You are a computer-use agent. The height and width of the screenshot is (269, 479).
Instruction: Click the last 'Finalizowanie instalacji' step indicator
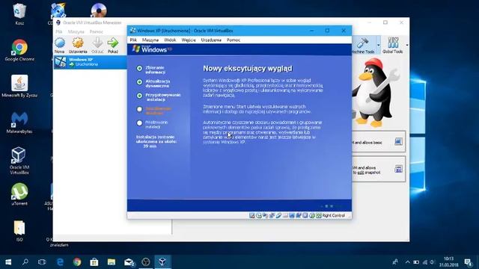[139, 123]
